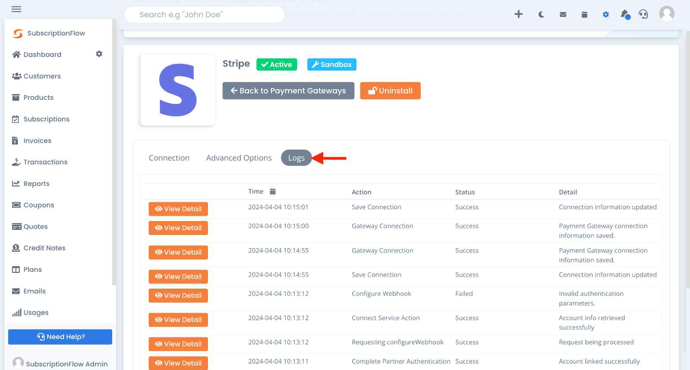The image size is (690, 370).
Task: View Detail for 10:14:55 Save Connection
Action: (x=178, y=277)
